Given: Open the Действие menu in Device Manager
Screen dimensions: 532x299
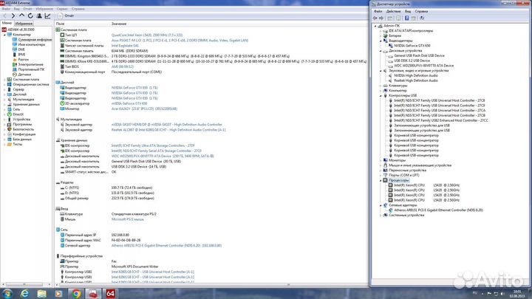Looking at the screenshot, I should pos(394,11).
